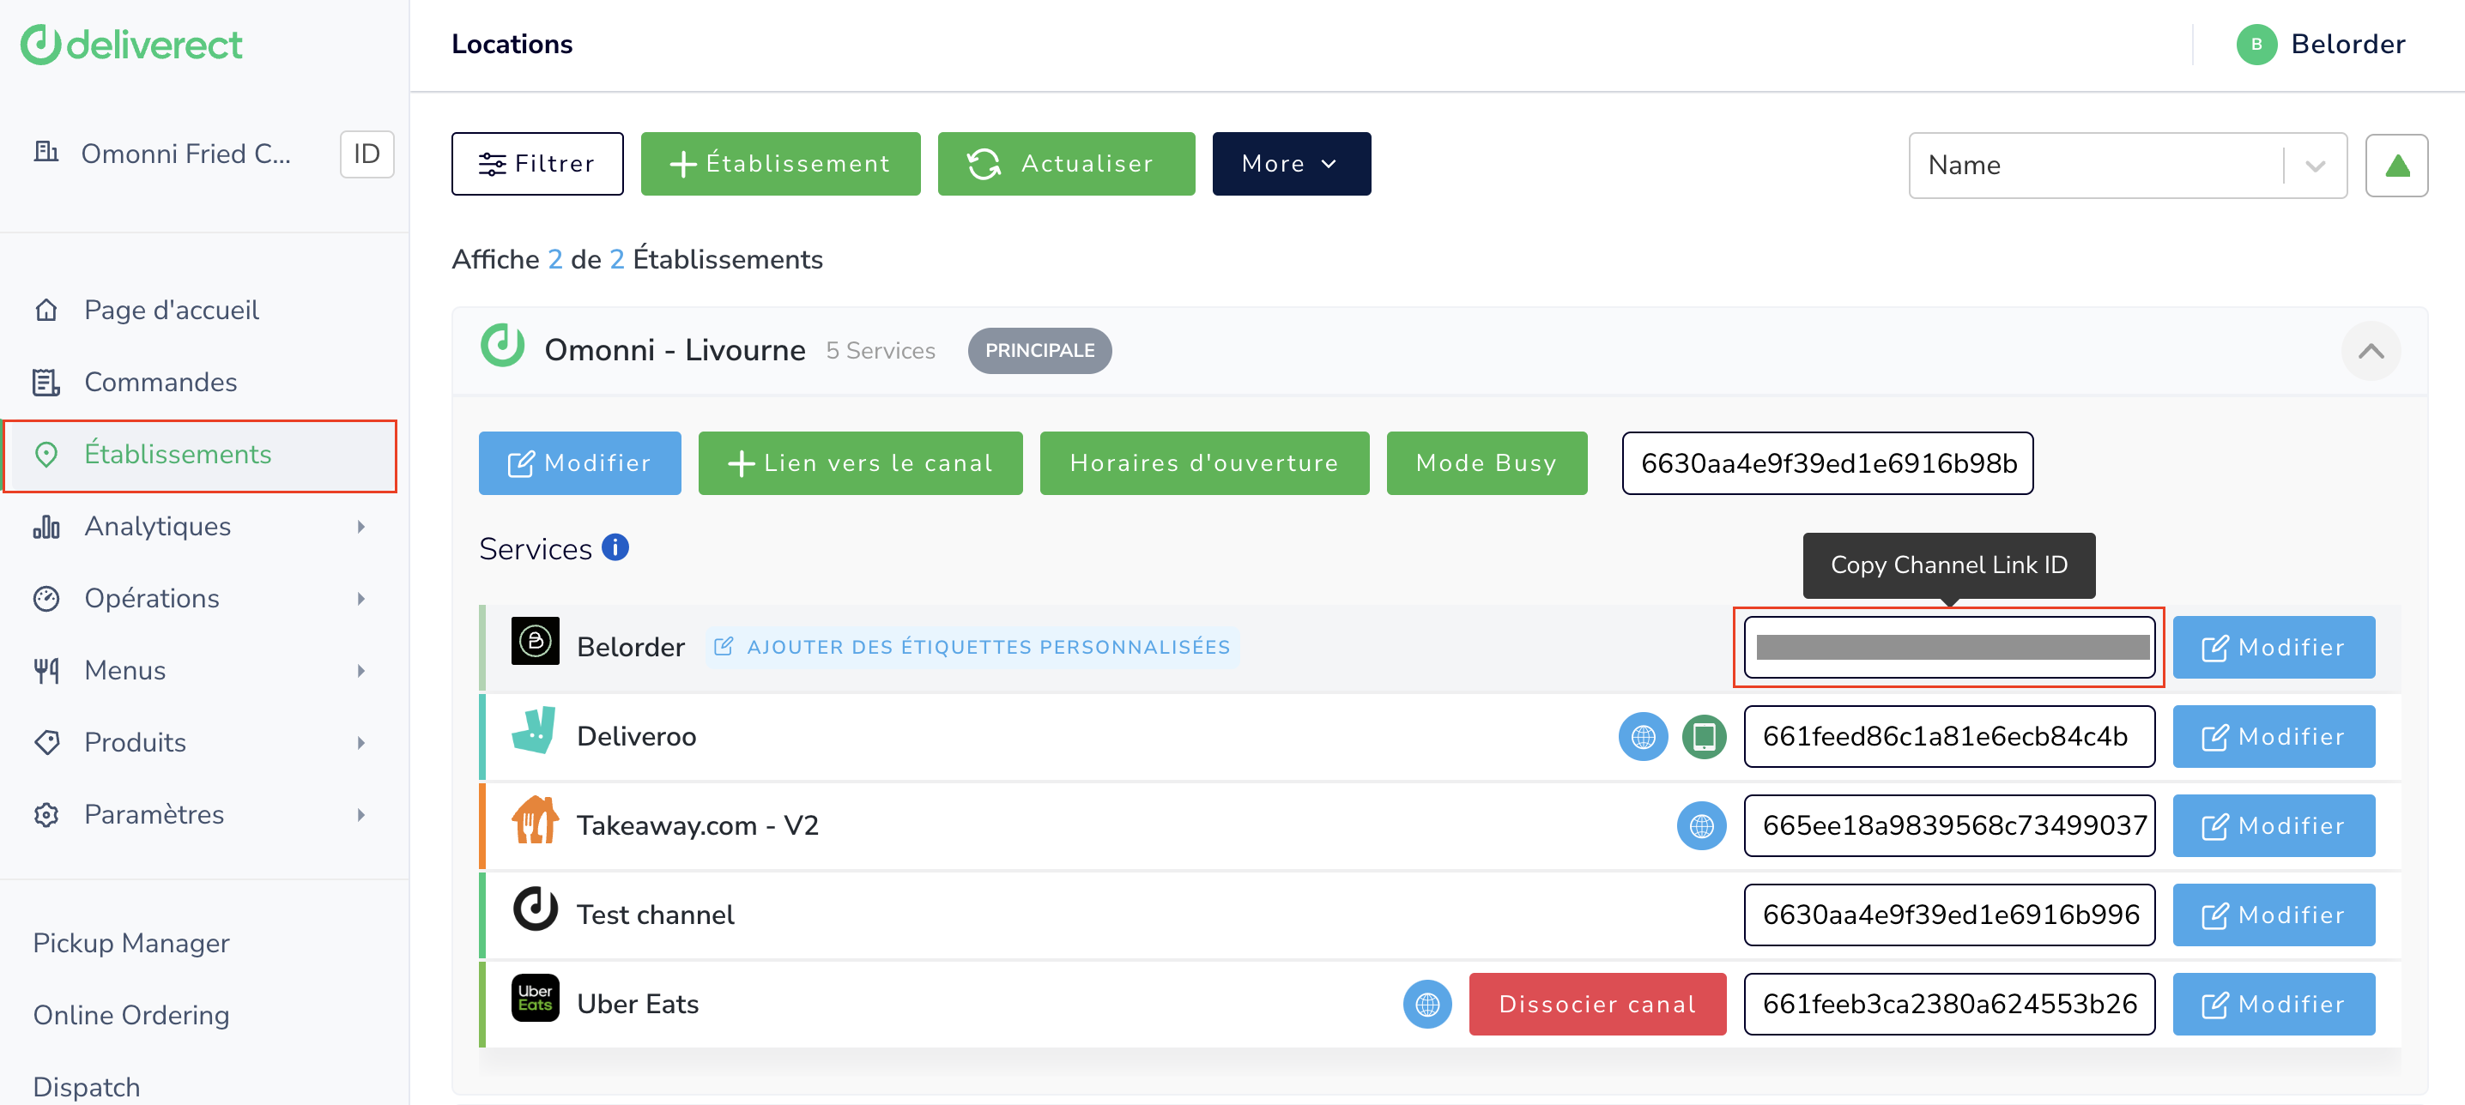Click the Takeaway.com channel logo

click(535, 820)
